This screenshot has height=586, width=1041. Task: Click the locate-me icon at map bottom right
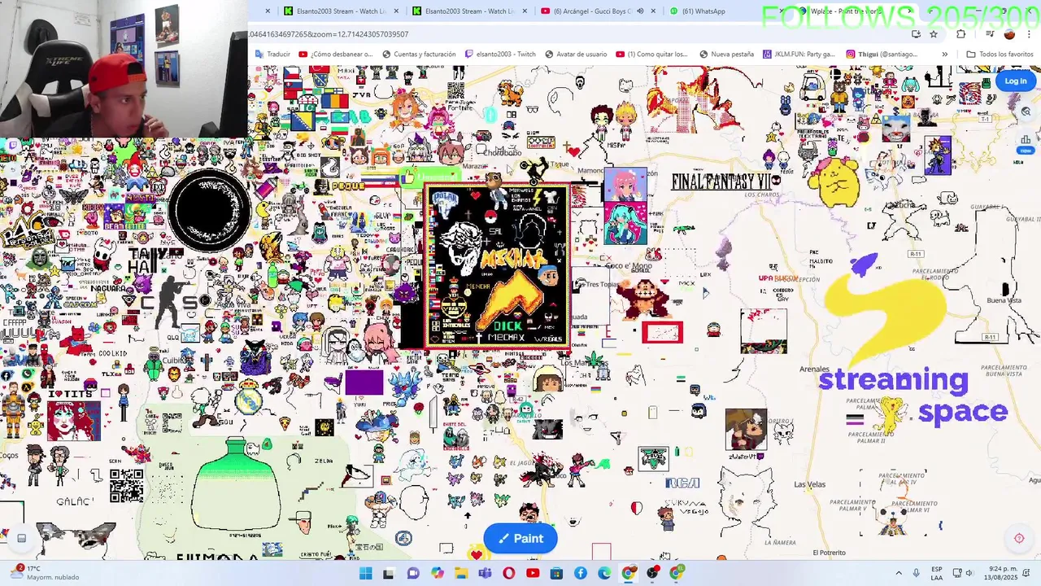(x=1019, y=538)
